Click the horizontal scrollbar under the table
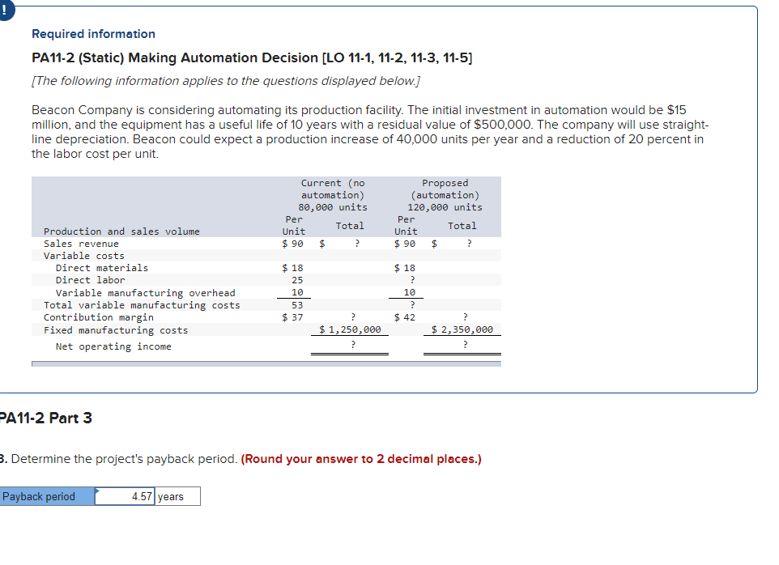 point(266,363)
